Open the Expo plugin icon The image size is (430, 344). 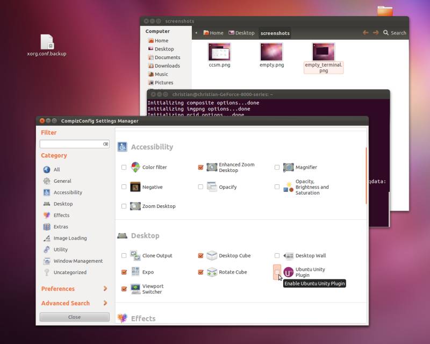tap(135, 272)
